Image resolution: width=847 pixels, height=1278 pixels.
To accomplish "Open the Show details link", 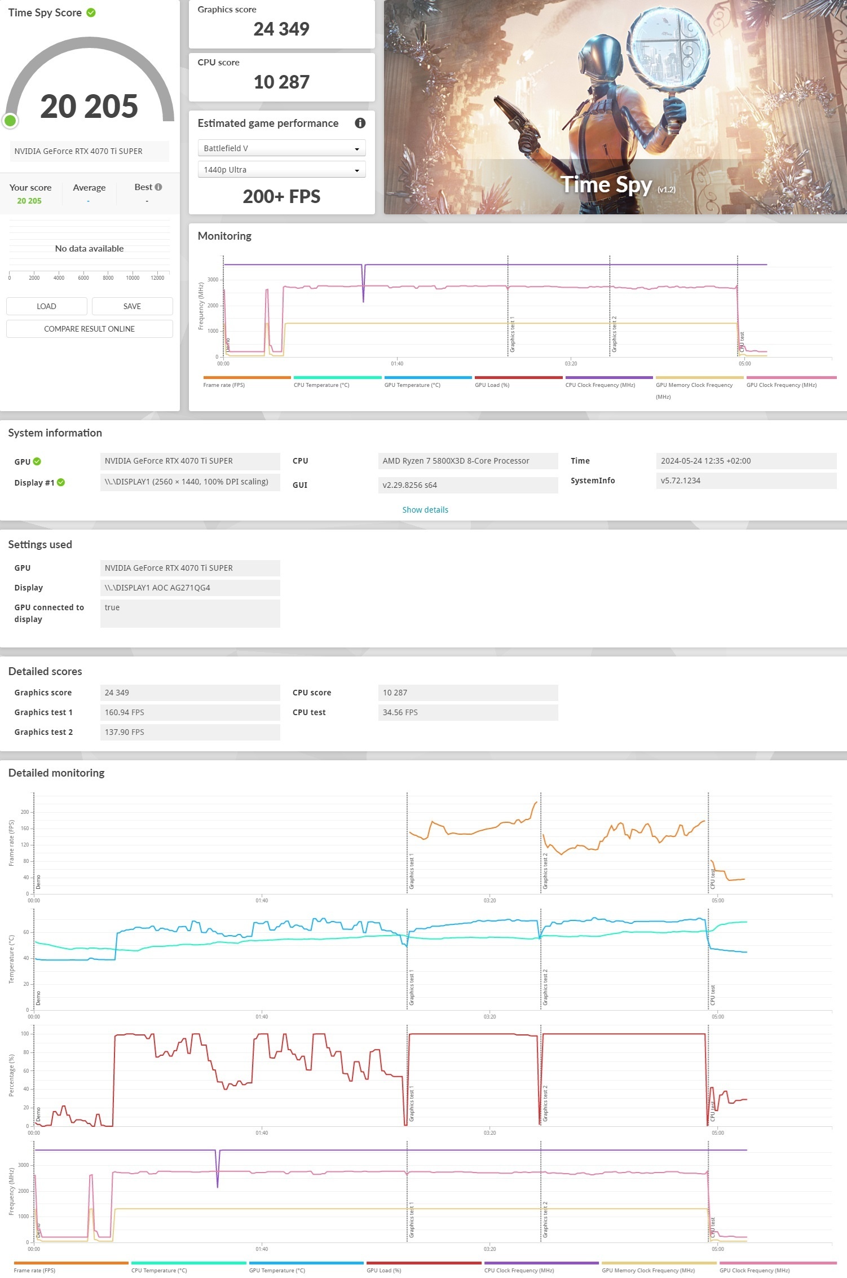I will [x=425, y=510].
